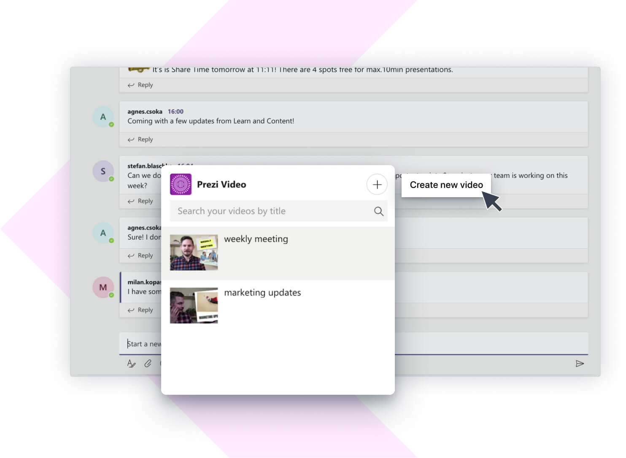Reply to milan.kopas's message
The width and height of the screenshot is (626, 458).
141,310
